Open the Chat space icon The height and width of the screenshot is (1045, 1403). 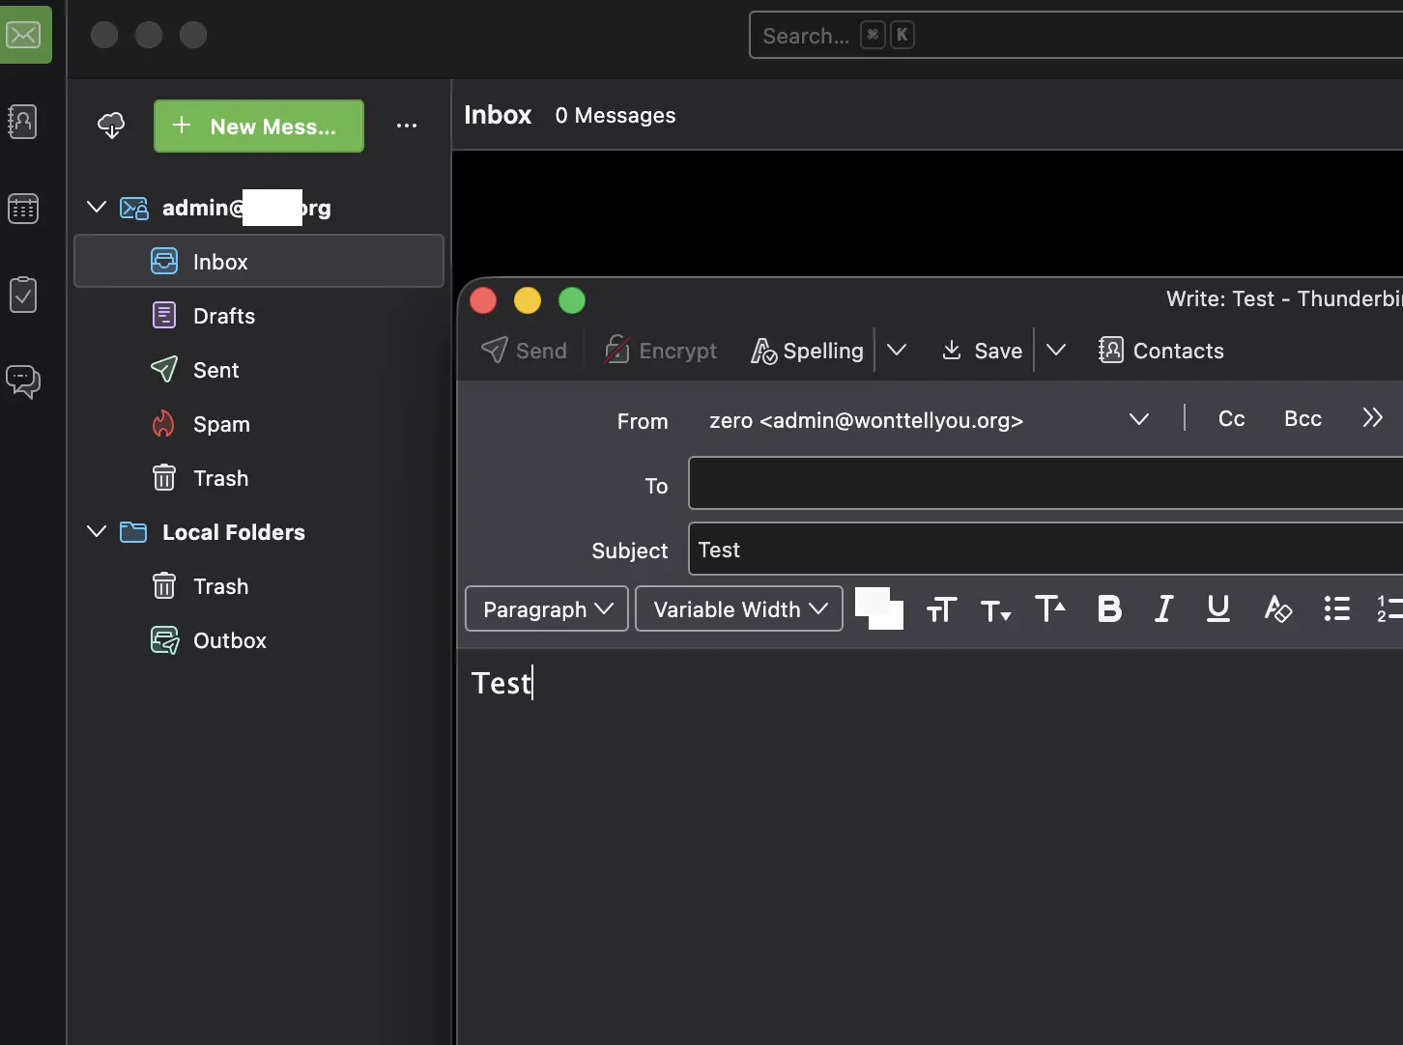click(x=22, y=381)
